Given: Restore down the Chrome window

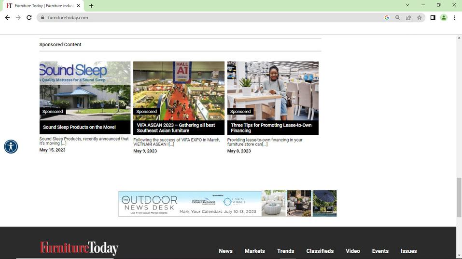Looking at the screenshot, I should (x=438, y=5).
